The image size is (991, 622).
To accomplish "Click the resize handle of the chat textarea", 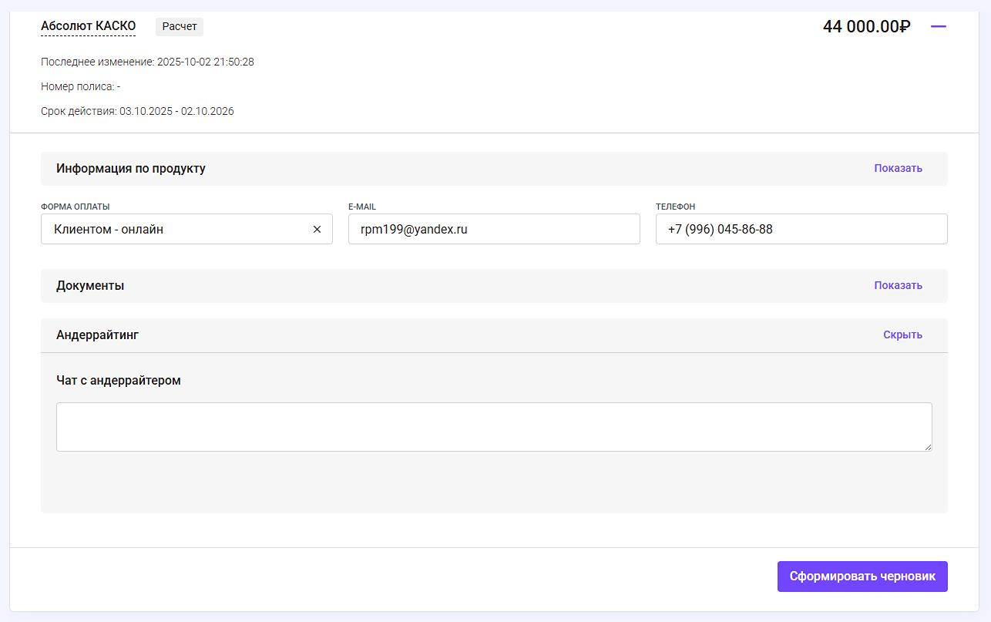I will (x=927, y=446).
